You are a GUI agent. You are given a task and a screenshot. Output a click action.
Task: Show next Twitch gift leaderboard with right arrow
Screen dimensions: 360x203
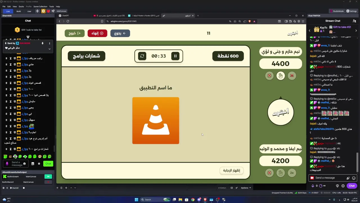pyautogui.click(x=356, y=30)
